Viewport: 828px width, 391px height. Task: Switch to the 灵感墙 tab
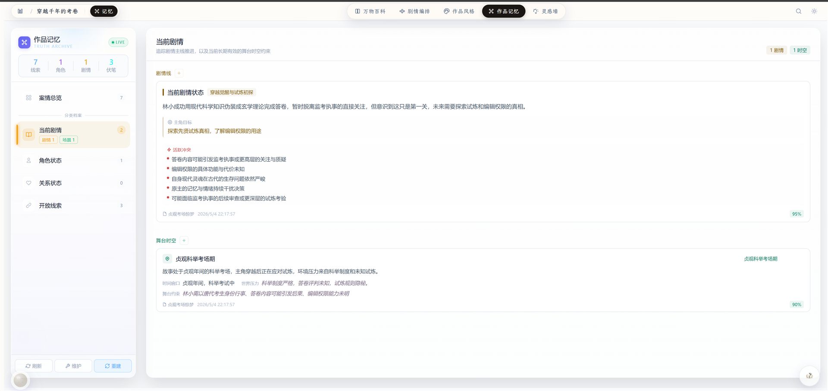(x=546, y=11)
